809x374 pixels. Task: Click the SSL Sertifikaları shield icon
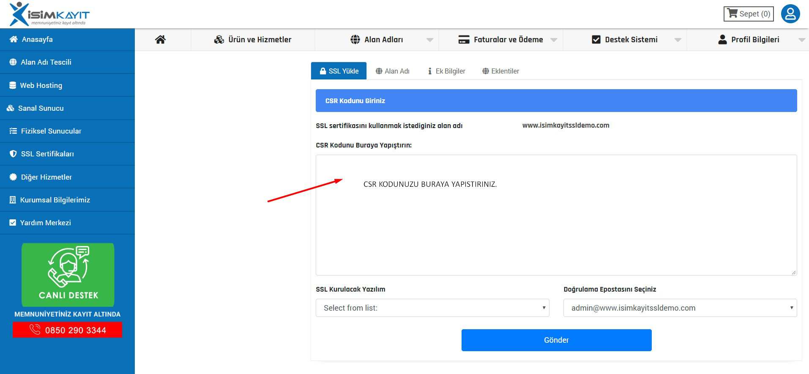point(13,154)
